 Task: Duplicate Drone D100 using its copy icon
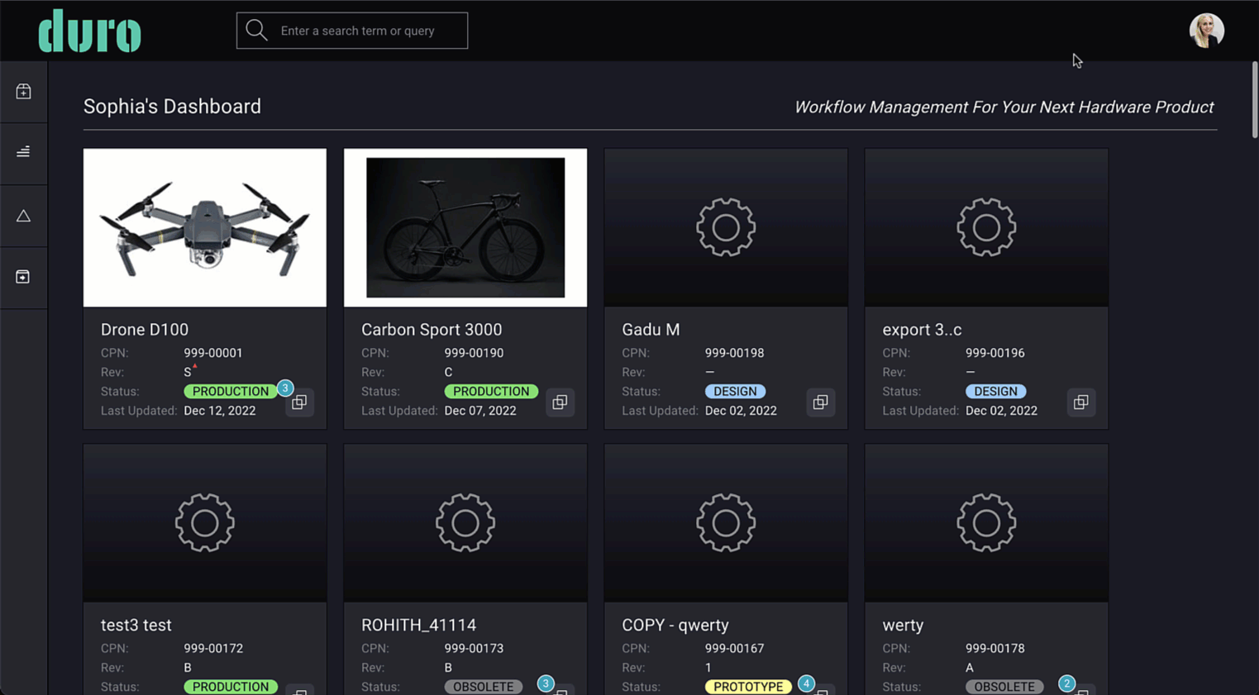pyautogui.click(x=299, y=402)
